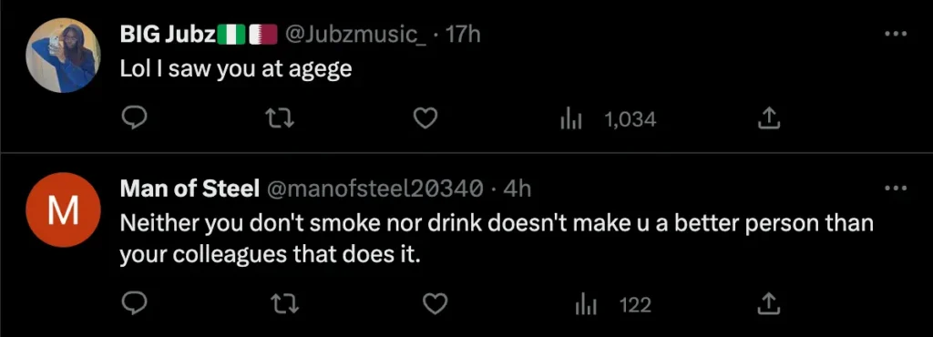Retweet Man of Steel's post
Image resolution: width=933 pixels, height=337 pixels.
282,305
